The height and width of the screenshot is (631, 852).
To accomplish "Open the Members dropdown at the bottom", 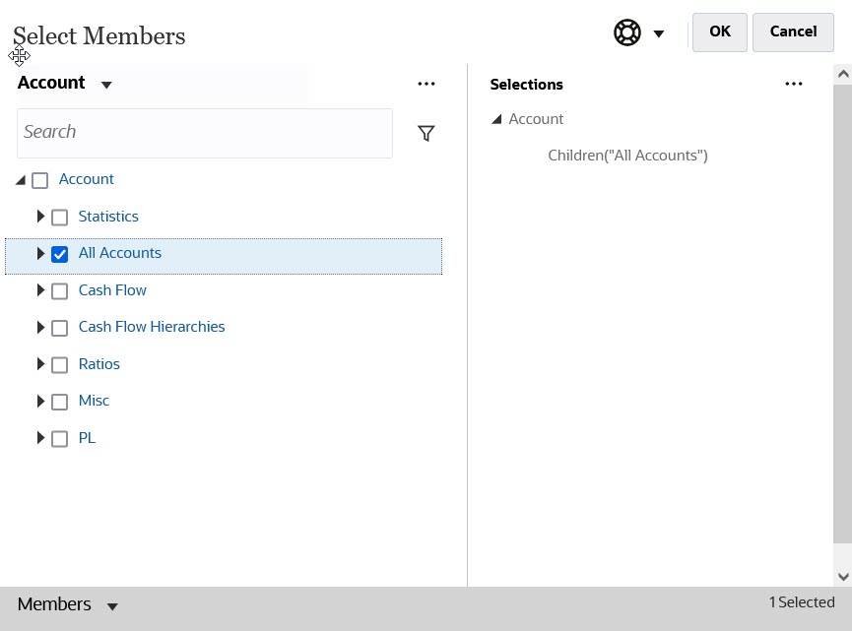I will point(111,604).
